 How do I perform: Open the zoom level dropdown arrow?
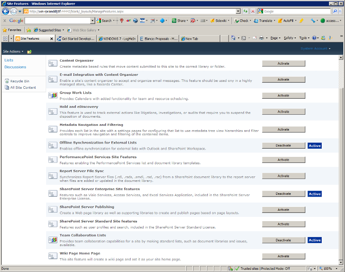coord(336,269)
